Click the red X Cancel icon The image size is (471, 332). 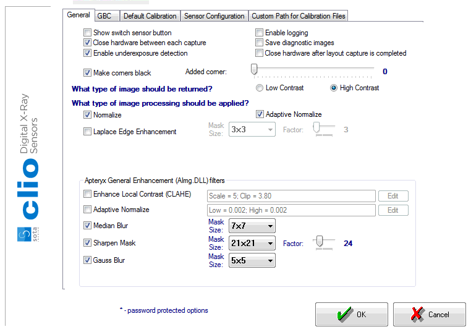(x=418, y=314)
